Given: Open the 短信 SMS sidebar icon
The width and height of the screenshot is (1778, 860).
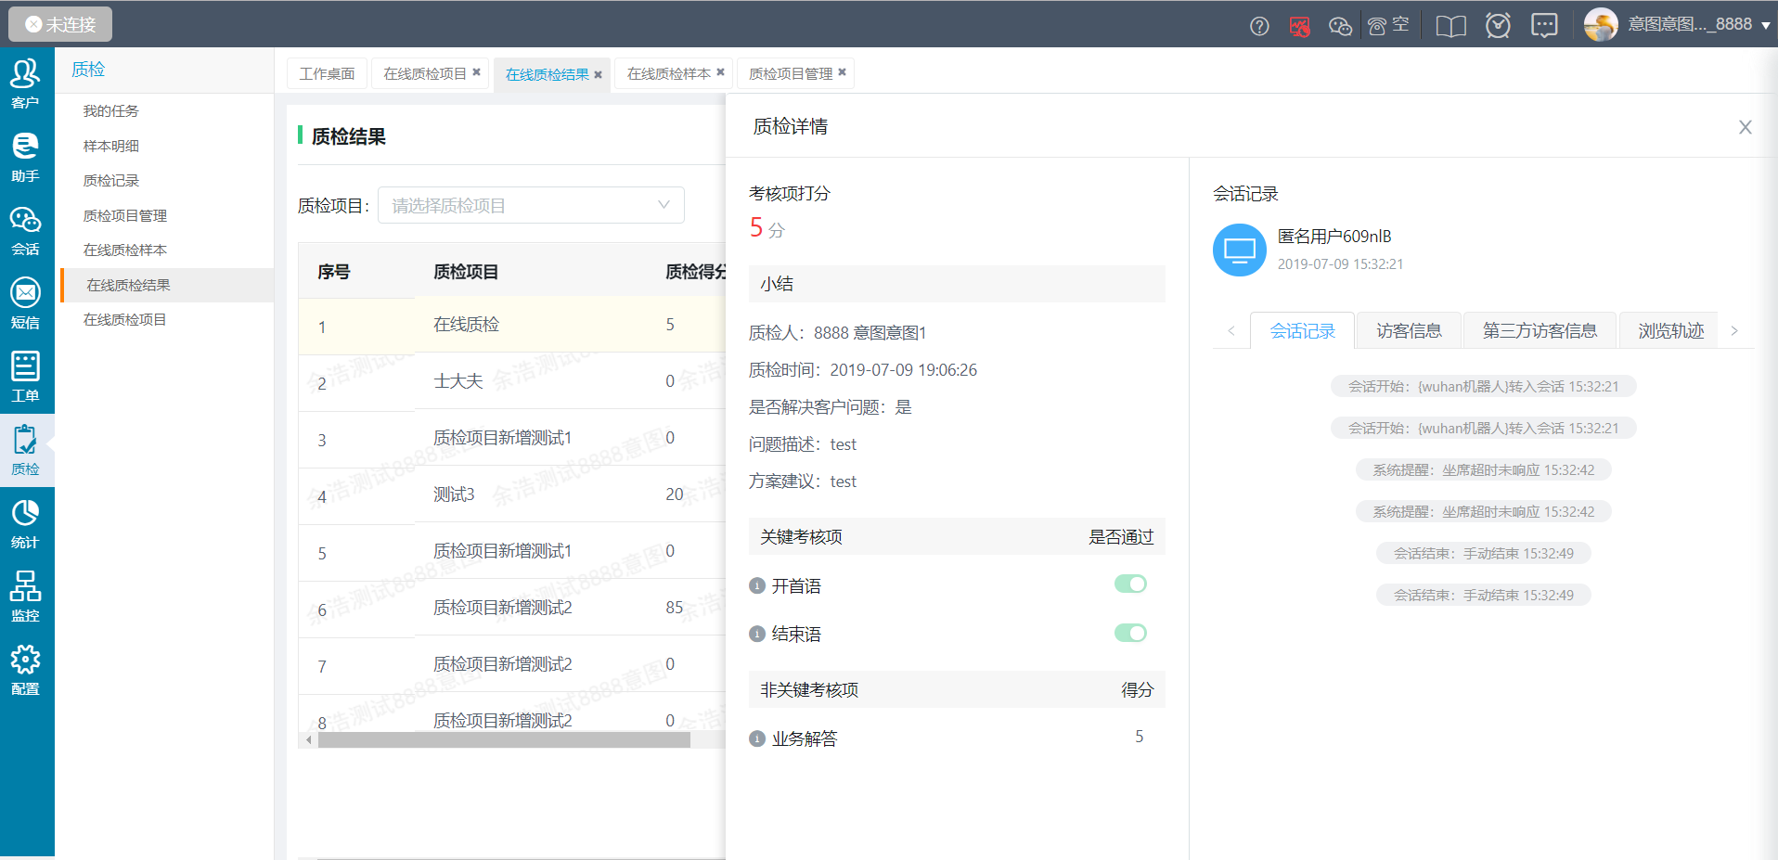Looking at the screenshot, I should [26, 302].
